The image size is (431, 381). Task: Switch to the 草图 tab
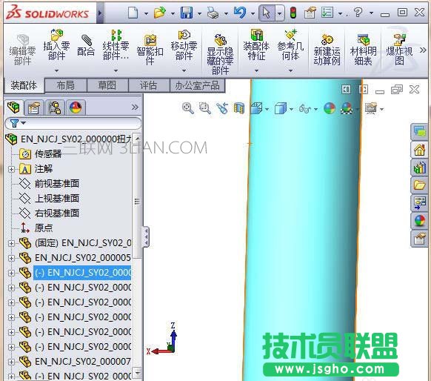coord(107,85)
